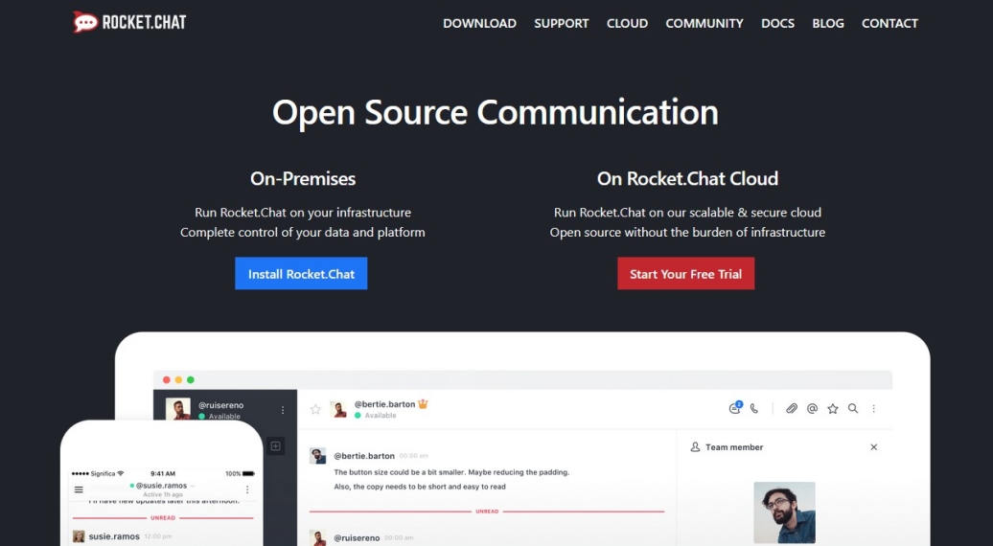Open the kebab menu next to @ruisereno

283,410
